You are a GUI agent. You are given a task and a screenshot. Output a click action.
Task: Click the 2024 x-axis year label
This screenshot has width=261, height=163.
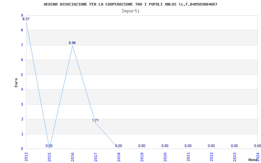(258, 156)
